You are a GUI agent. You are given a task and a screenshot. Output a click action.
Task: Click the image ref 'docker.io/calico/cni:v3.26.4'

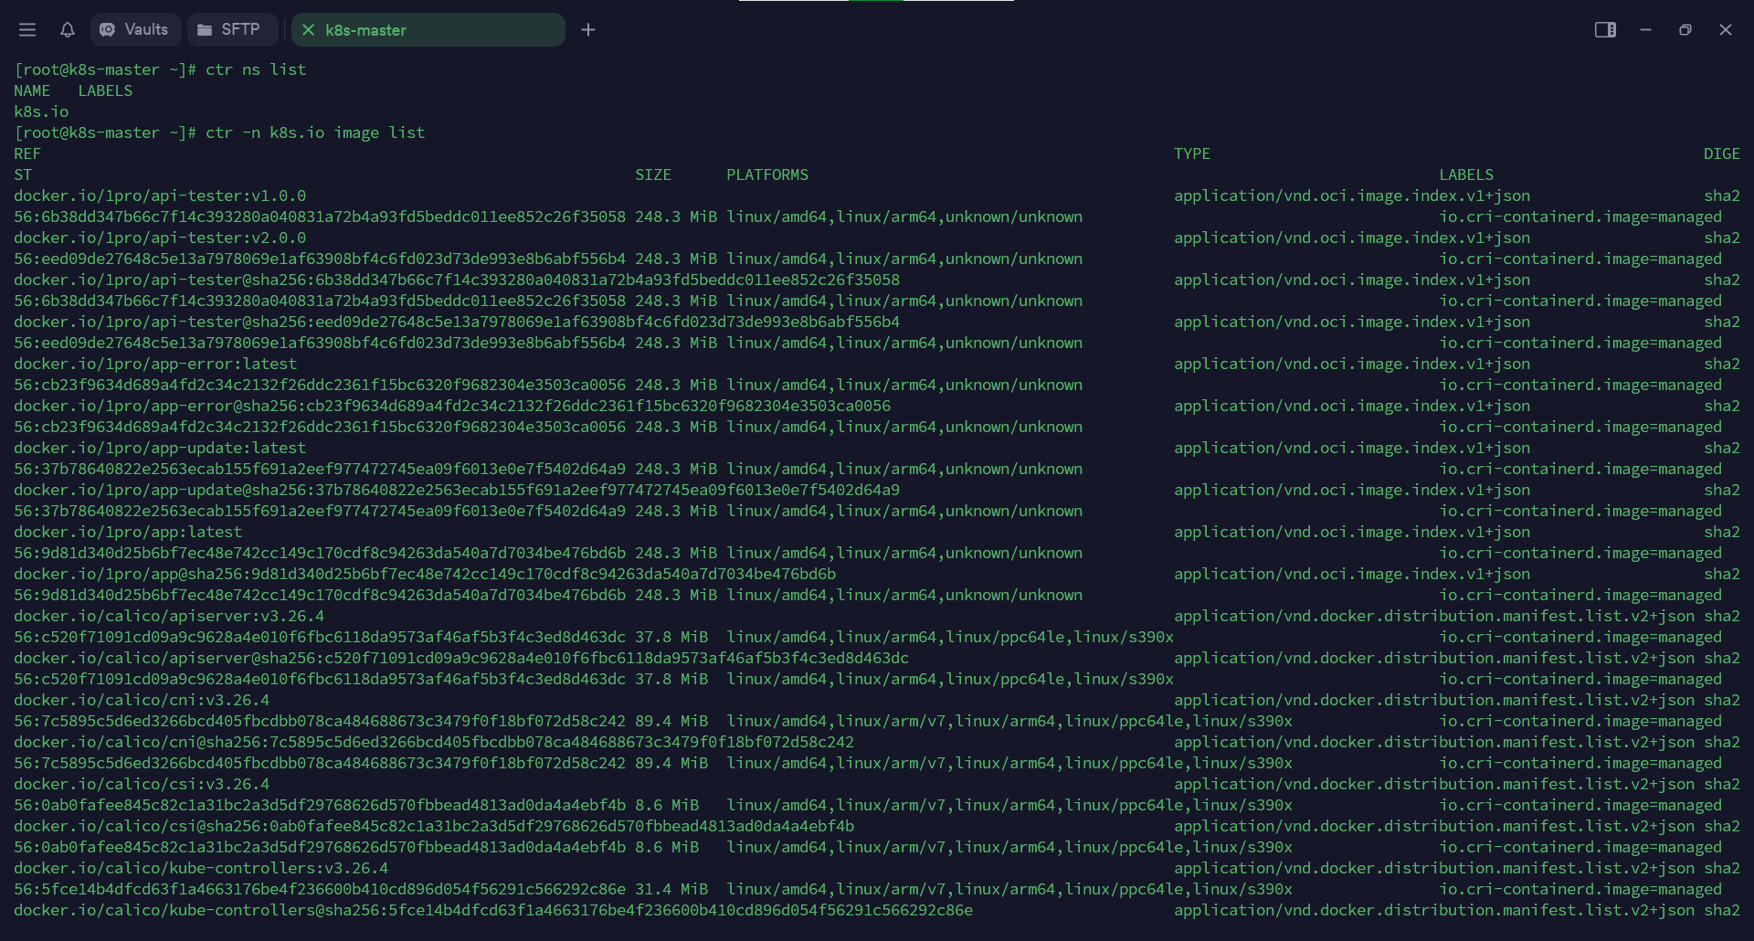click(142, 700)
